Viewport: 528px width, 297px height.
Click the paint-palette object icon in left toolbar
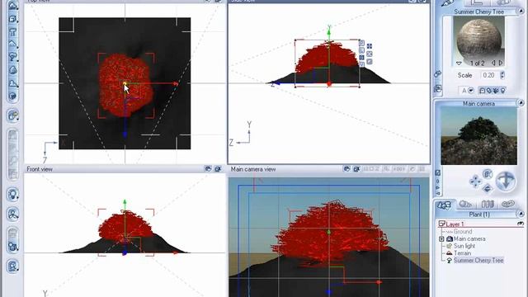click(x=13, y=115)
